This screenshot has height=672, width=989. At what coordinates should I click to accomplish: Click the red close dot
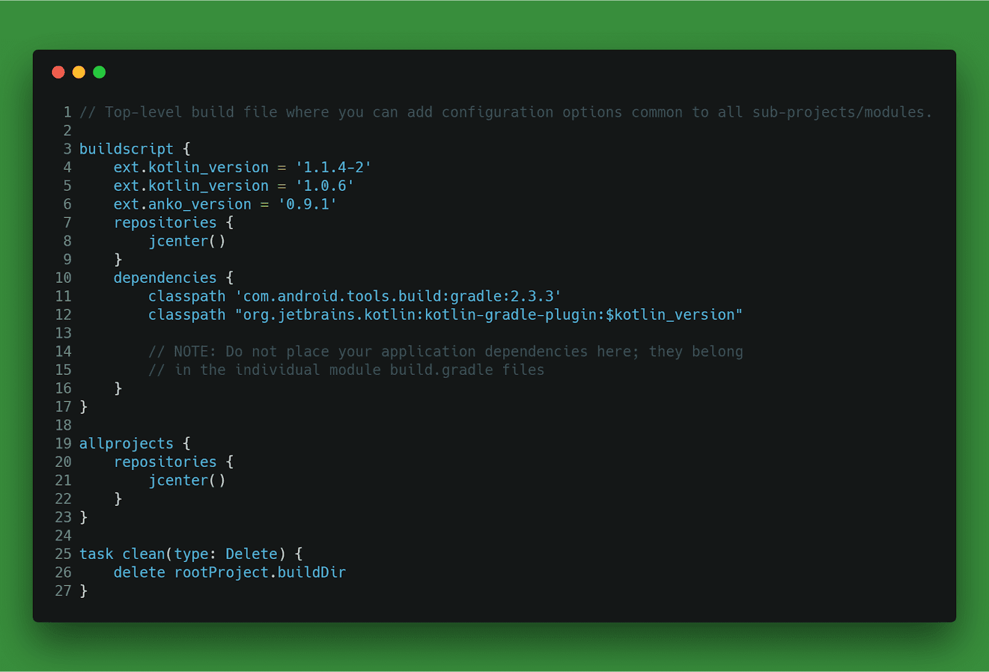pos(58,72)
